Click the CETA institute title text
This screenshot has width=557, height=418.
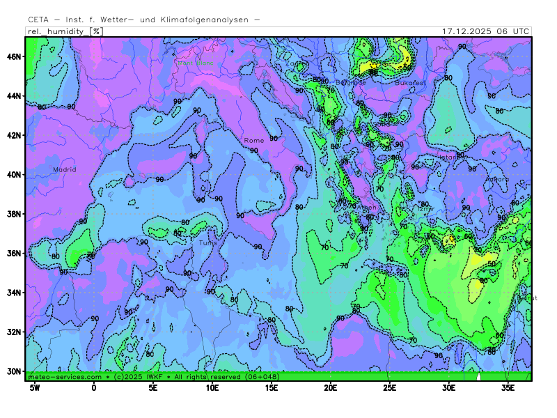tap(144, 20)
